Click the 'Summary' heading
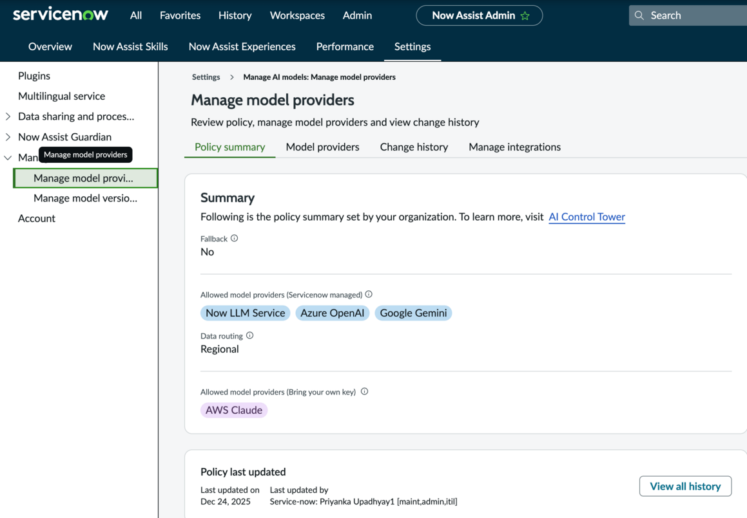The image size is (747, 518). (228, 198)
